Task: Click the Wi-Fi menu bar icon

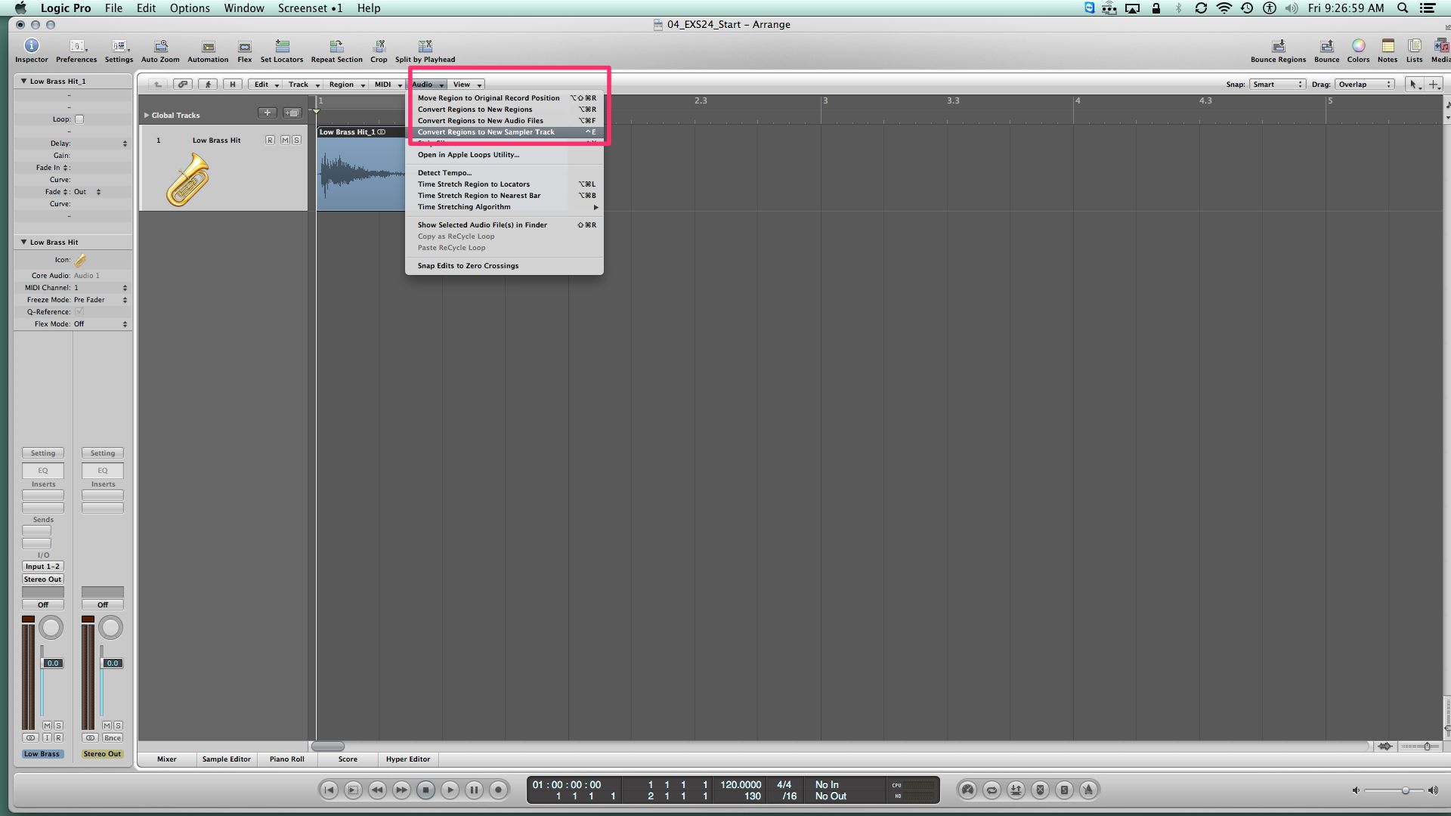Action: pyautogui.click(x=1224, y=8)
